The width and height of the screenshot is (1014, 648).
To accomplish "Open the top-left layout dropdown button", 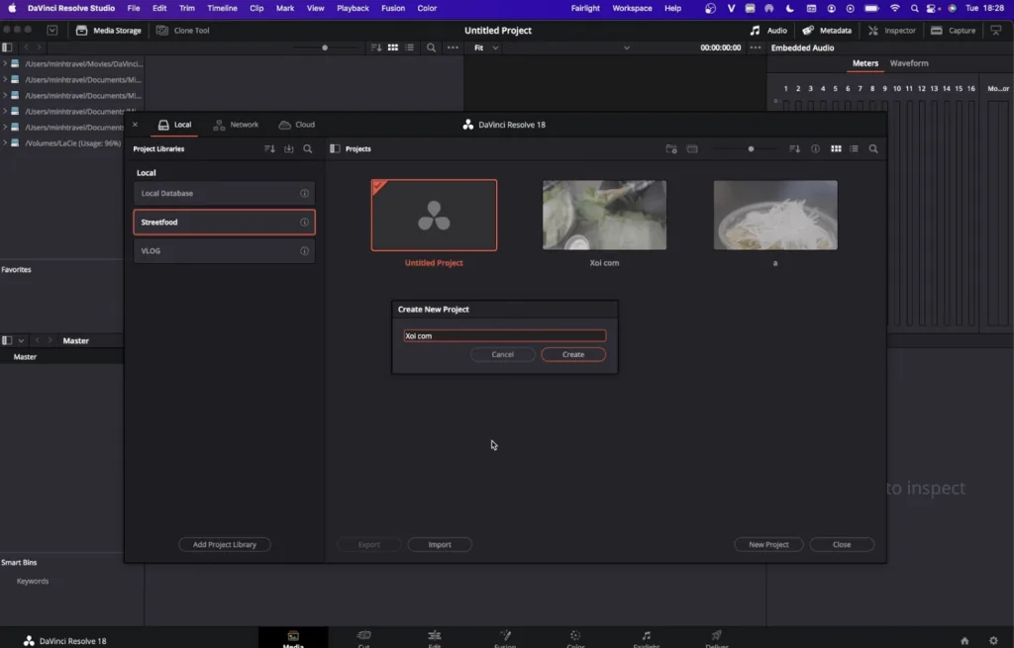I will (x=52, y=31).
